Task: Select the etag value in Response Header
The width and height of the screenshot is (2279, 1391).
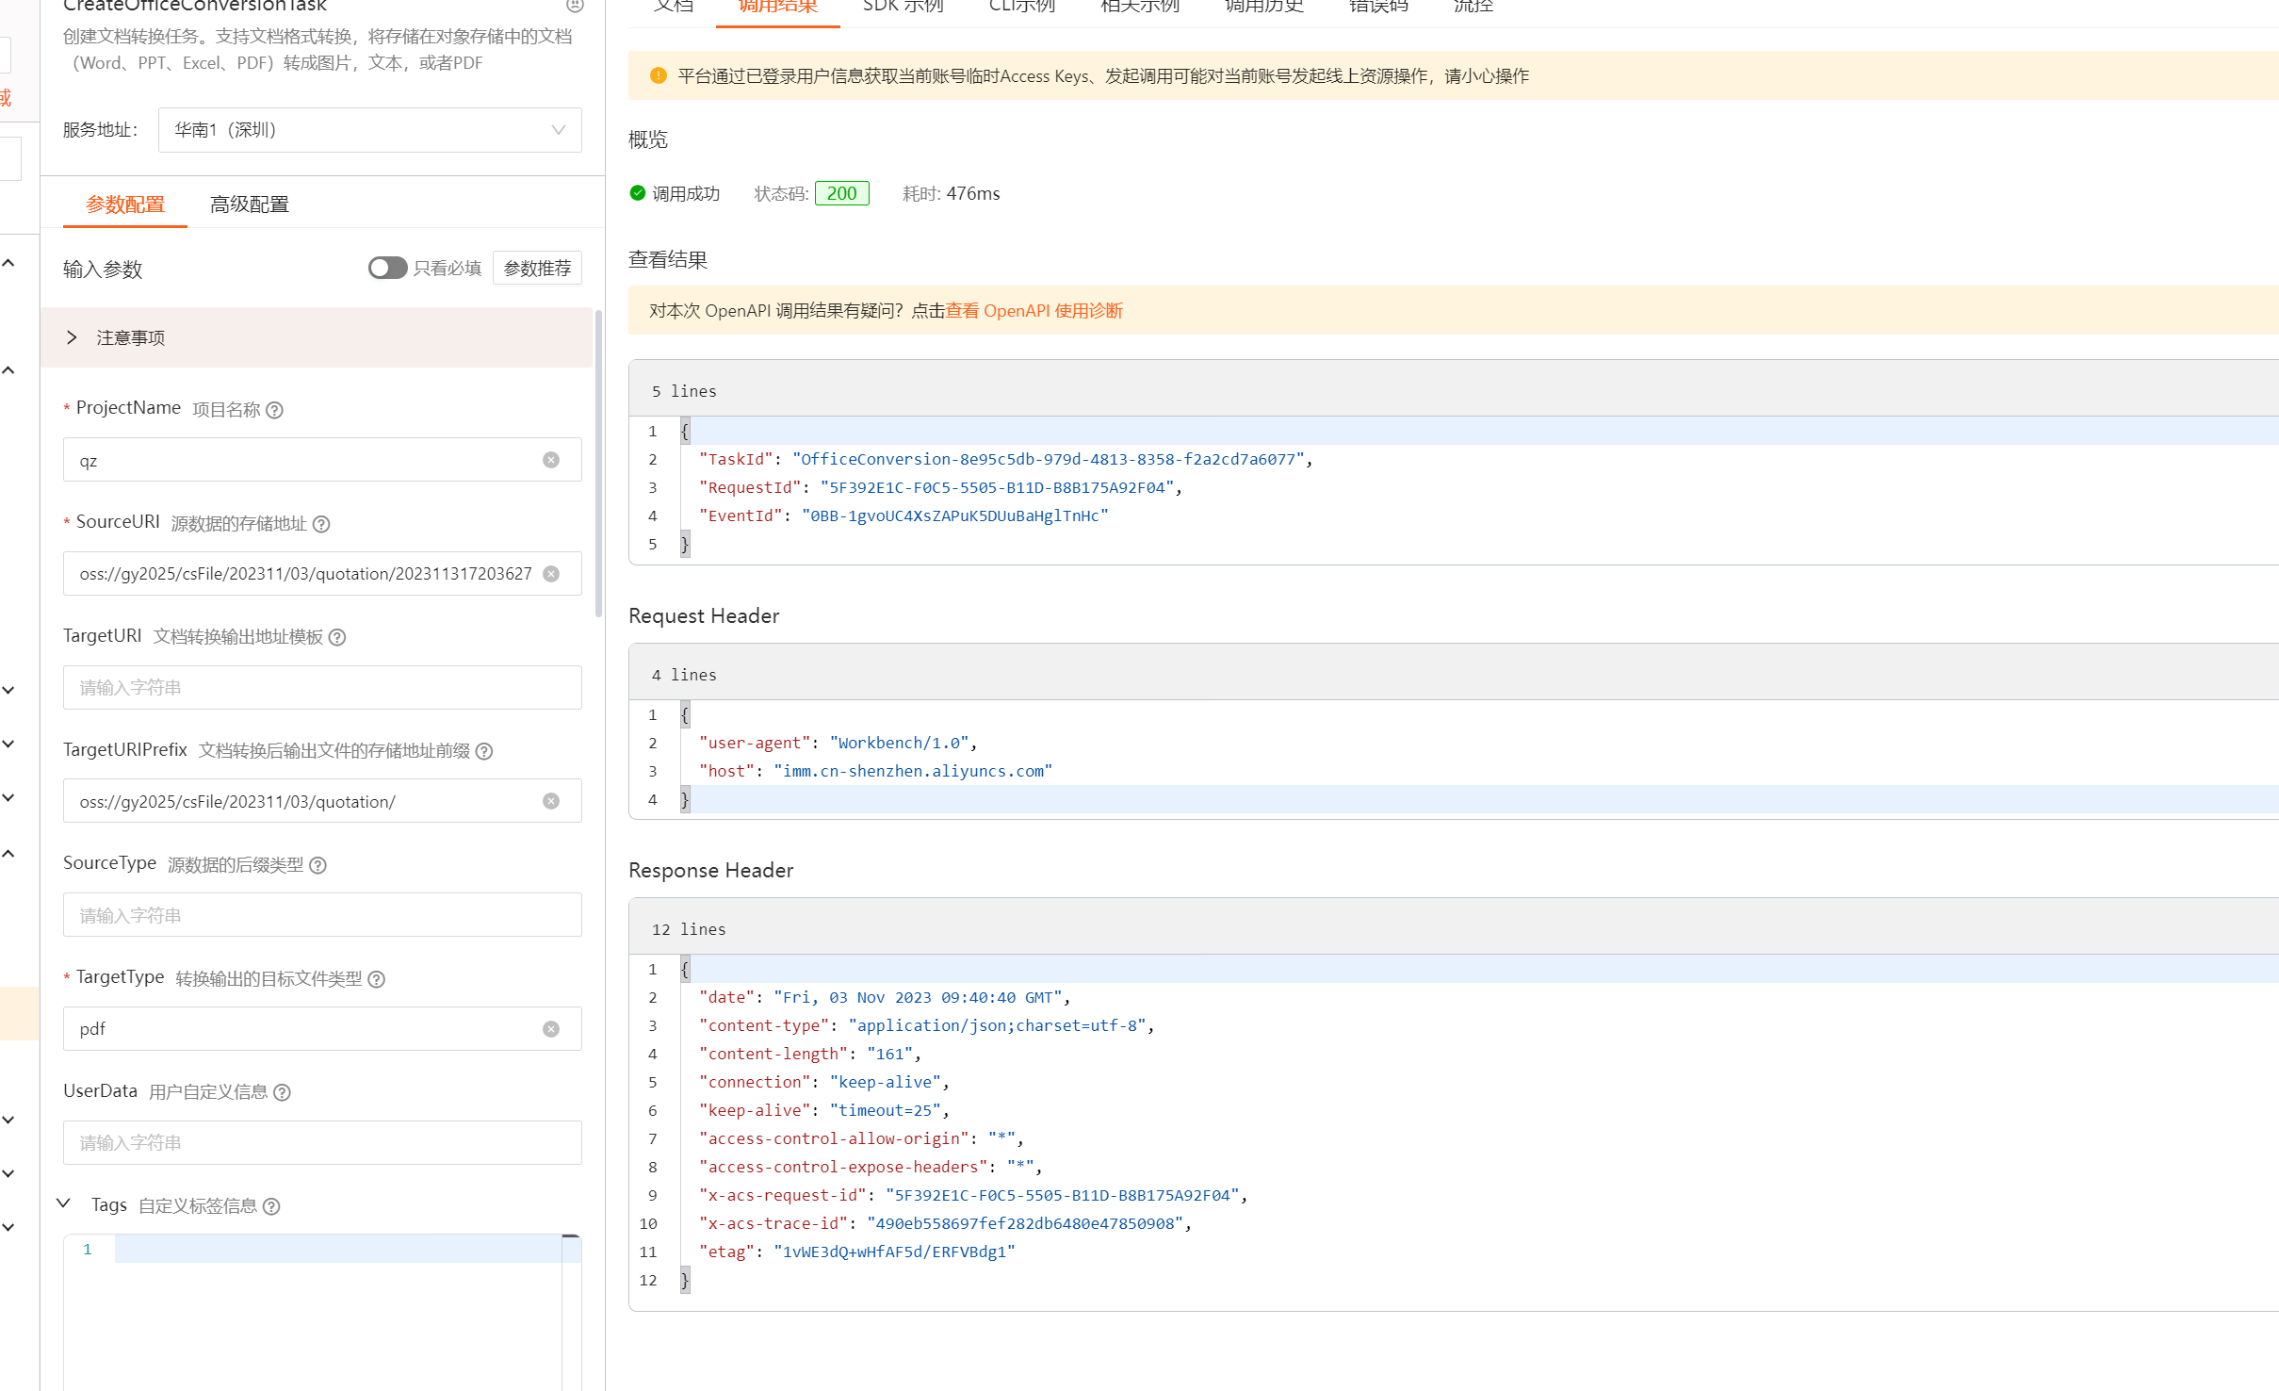Action: (x=894, y=1252)
